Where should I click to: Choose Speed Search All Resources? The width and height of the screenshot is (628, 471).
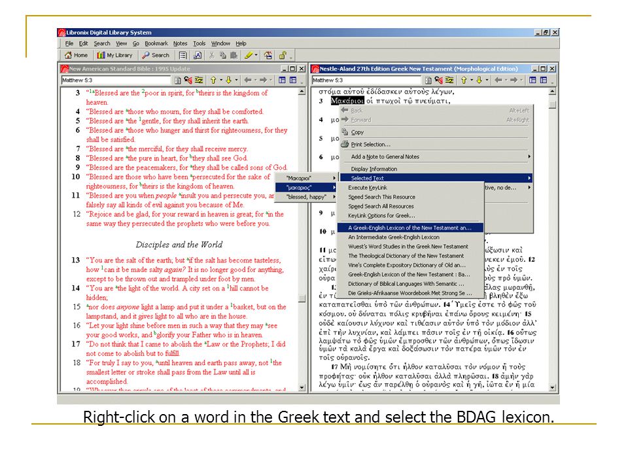pyautogui.click(x=411, y=206)
